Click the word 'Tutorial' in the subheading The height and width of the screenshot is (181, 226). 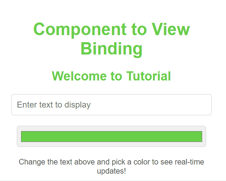point(149,76)
